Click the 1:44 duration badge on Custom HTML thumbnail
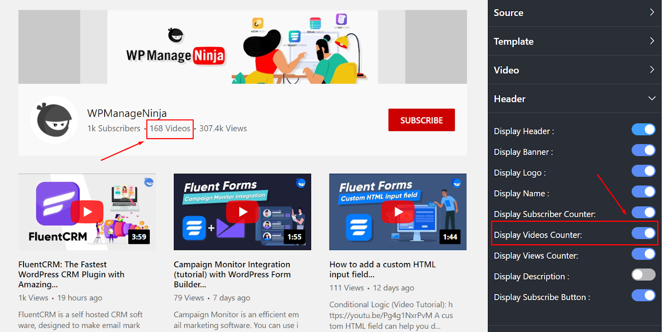The height and width of the screenshot is (332, 662). click(450, 237)
